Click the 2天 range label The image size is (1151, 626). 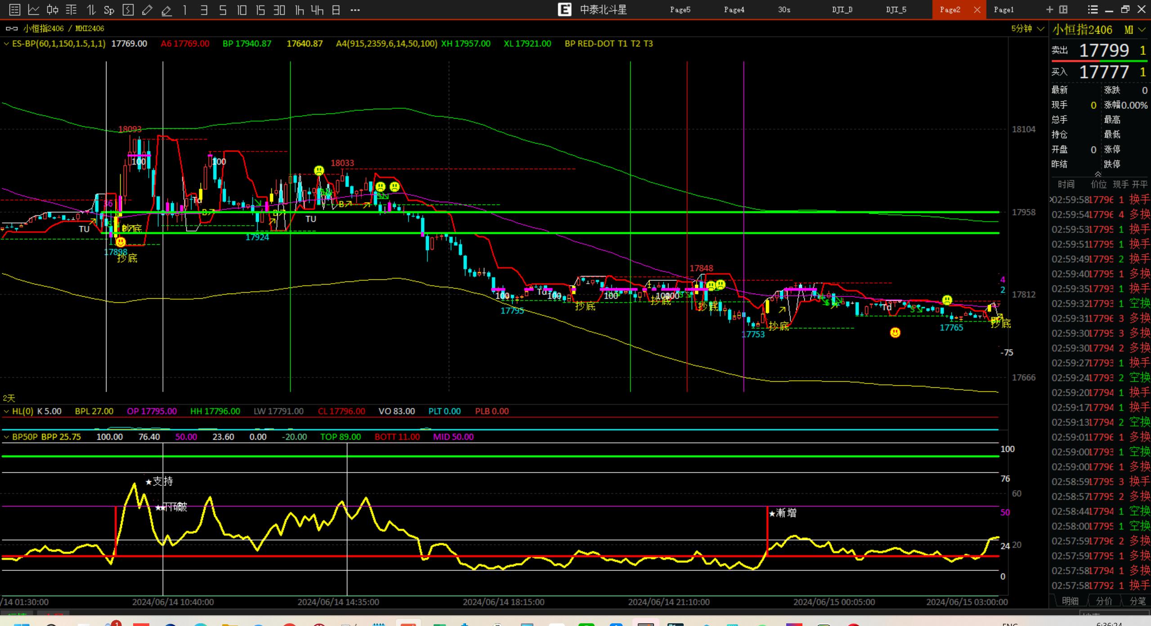(x=9, y=398)
